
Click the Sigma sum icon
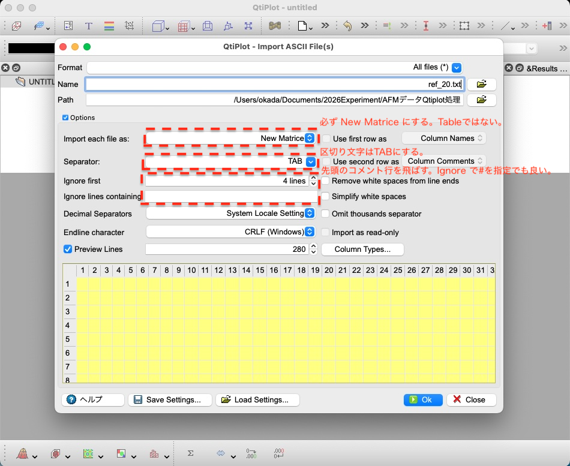[190, 453]
